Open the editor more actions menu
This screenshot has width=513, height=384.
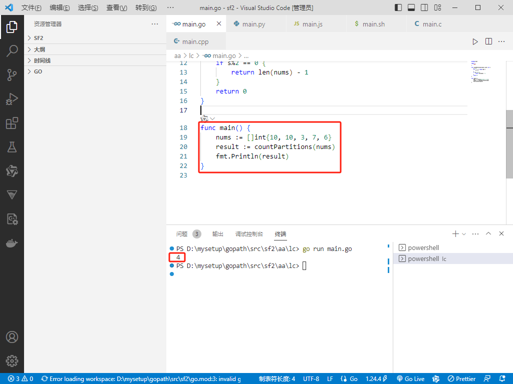501,41
